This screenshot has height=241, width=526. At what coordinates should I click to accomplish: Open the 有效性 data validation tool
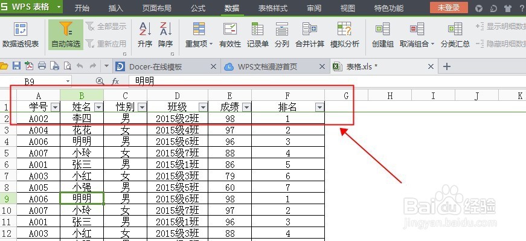(230, 34)
